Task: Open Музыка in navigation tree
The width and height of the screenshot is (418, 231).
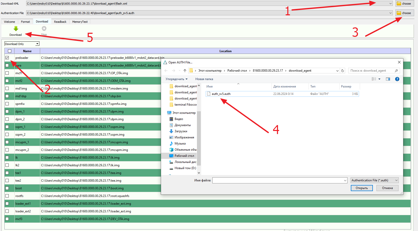Action: tap(180, 144)
